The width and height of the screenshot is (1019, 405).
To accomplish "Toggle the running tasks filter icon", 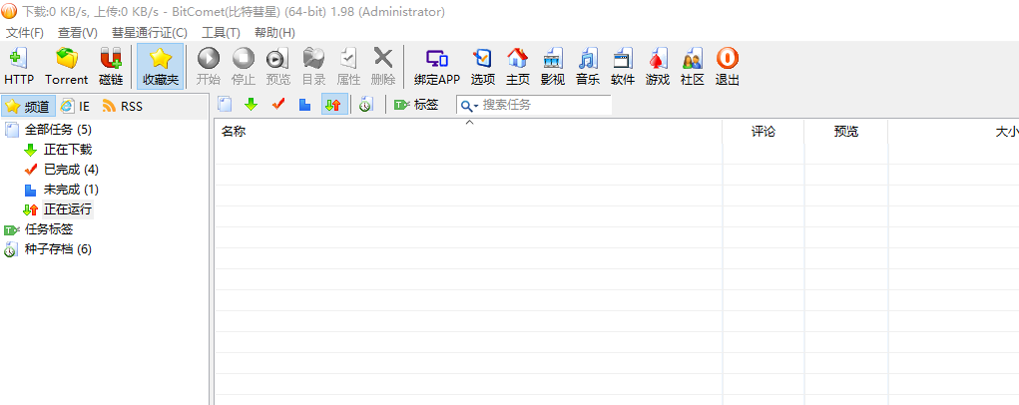I will pos(332,105).
